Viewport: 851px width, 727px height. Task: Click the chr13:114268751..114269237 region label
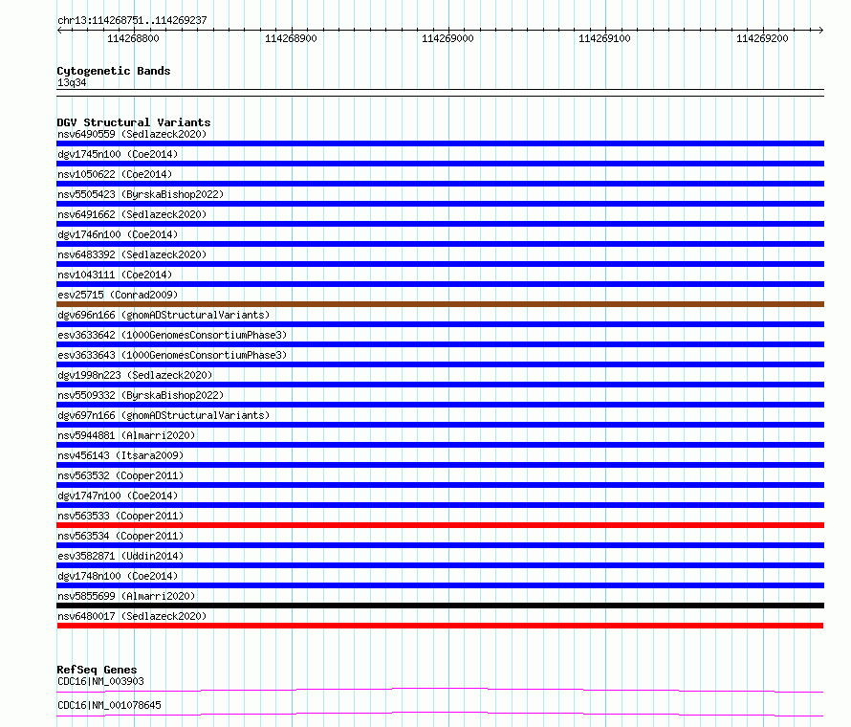132,20
